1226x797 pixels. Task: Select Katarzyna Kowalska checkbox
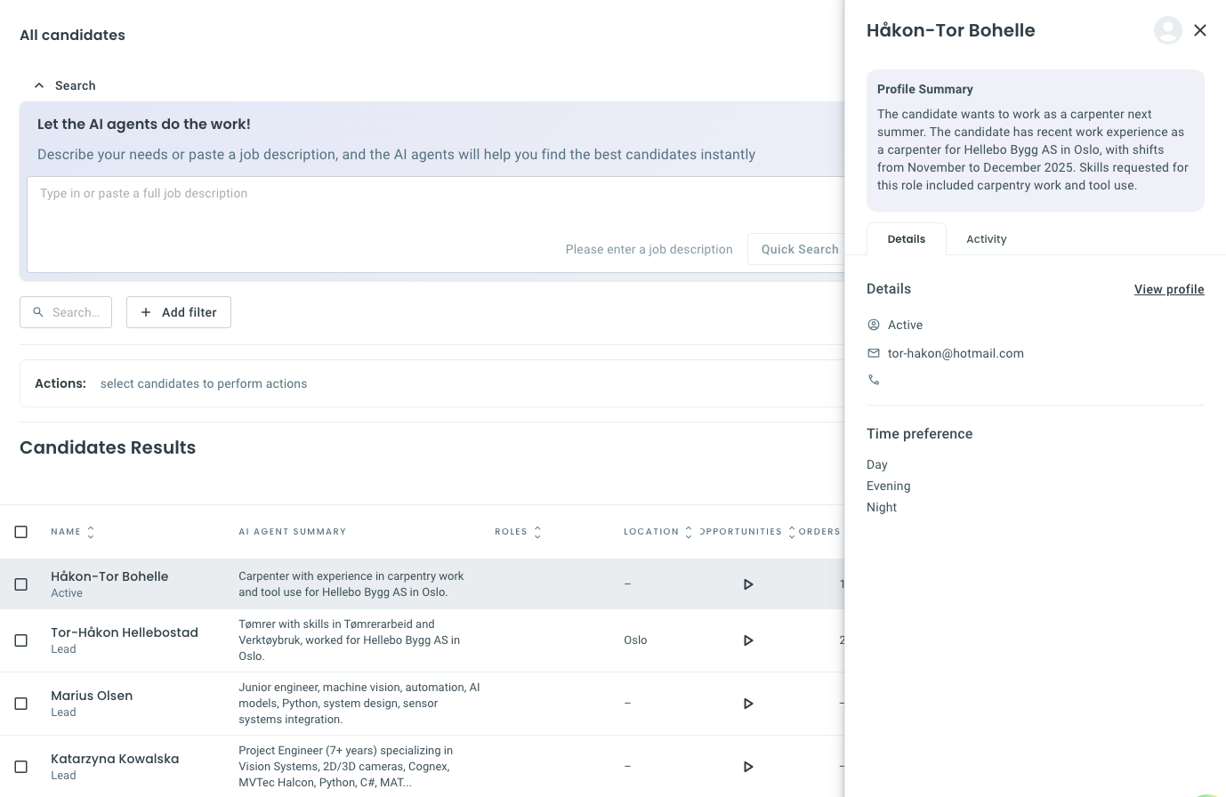21,767
